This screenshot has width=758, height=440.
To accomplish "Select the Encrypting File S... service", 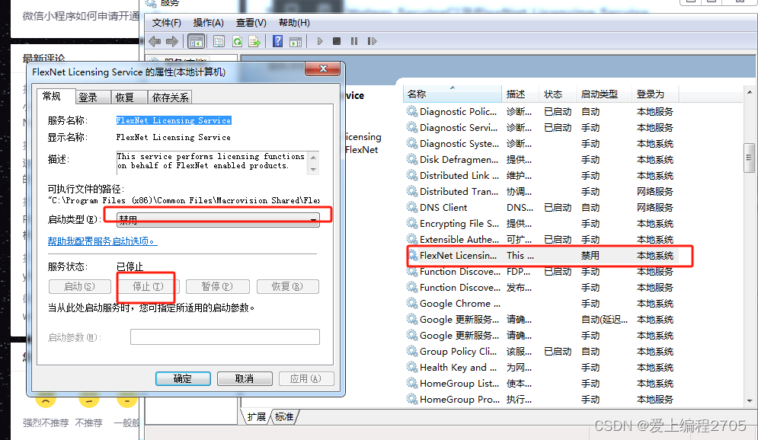I will (542, 224).
